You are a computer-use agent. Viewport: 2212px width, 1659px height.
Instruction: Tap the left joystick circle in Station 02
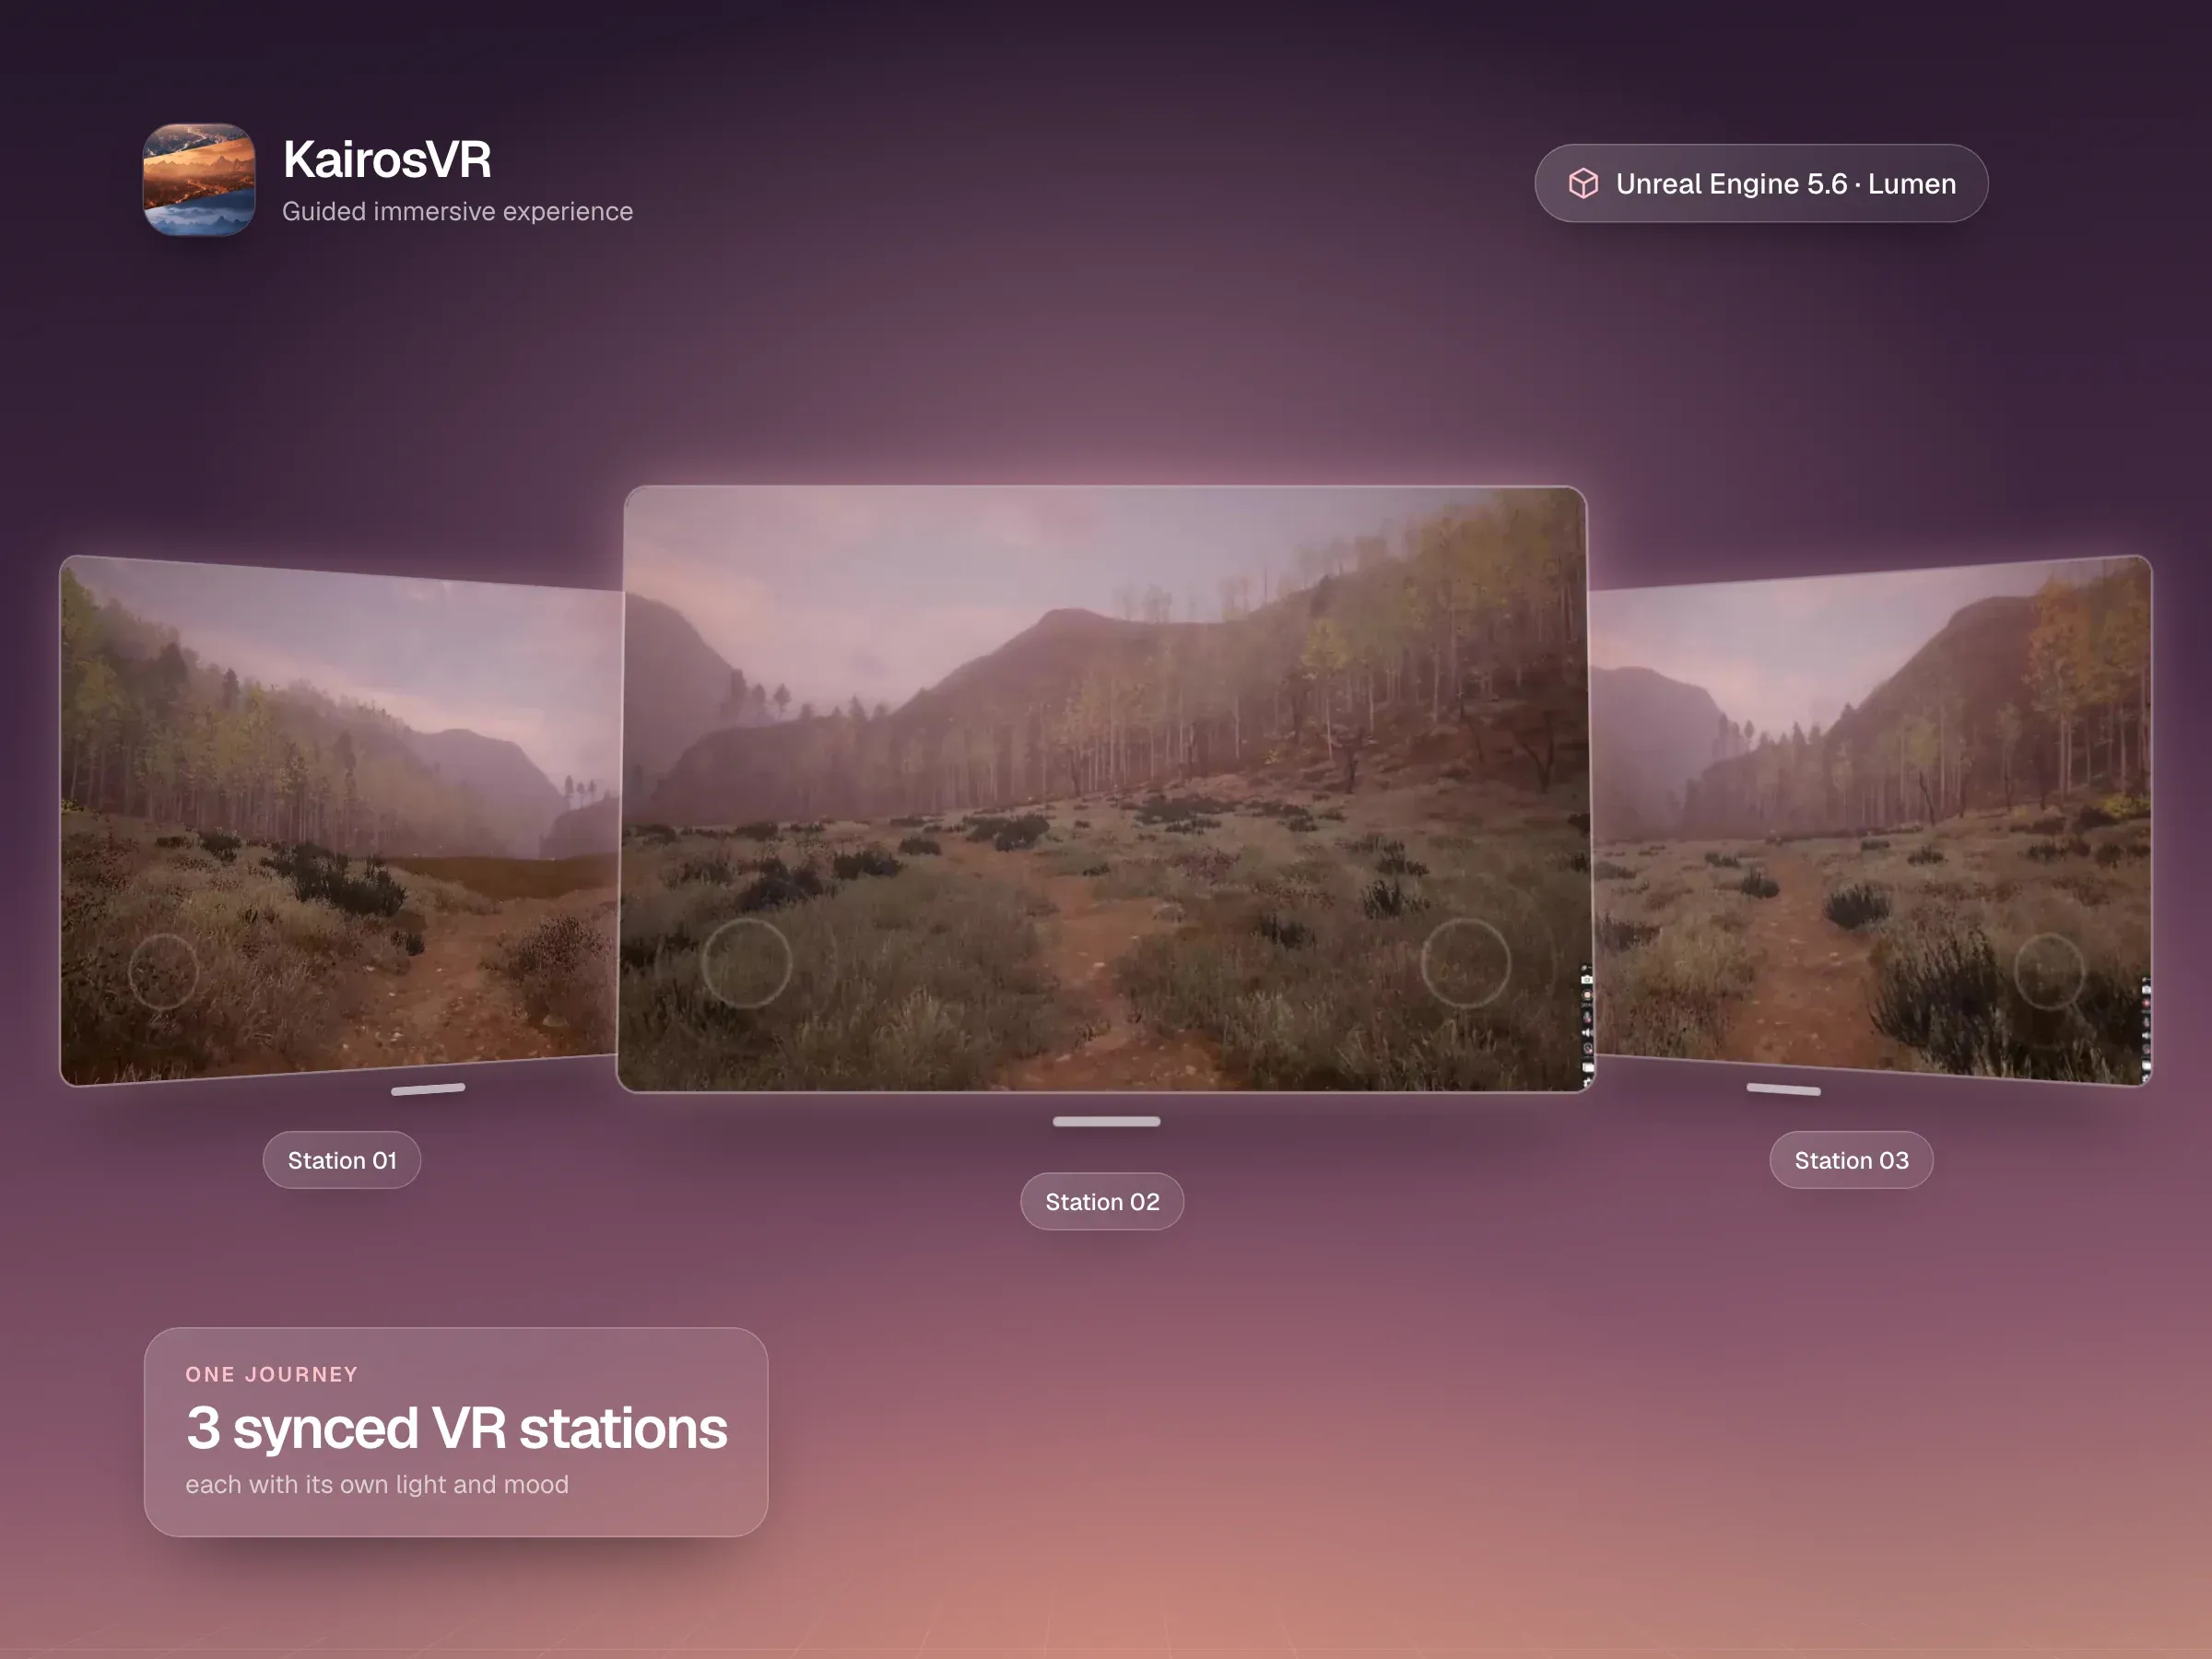pos(746,962)
